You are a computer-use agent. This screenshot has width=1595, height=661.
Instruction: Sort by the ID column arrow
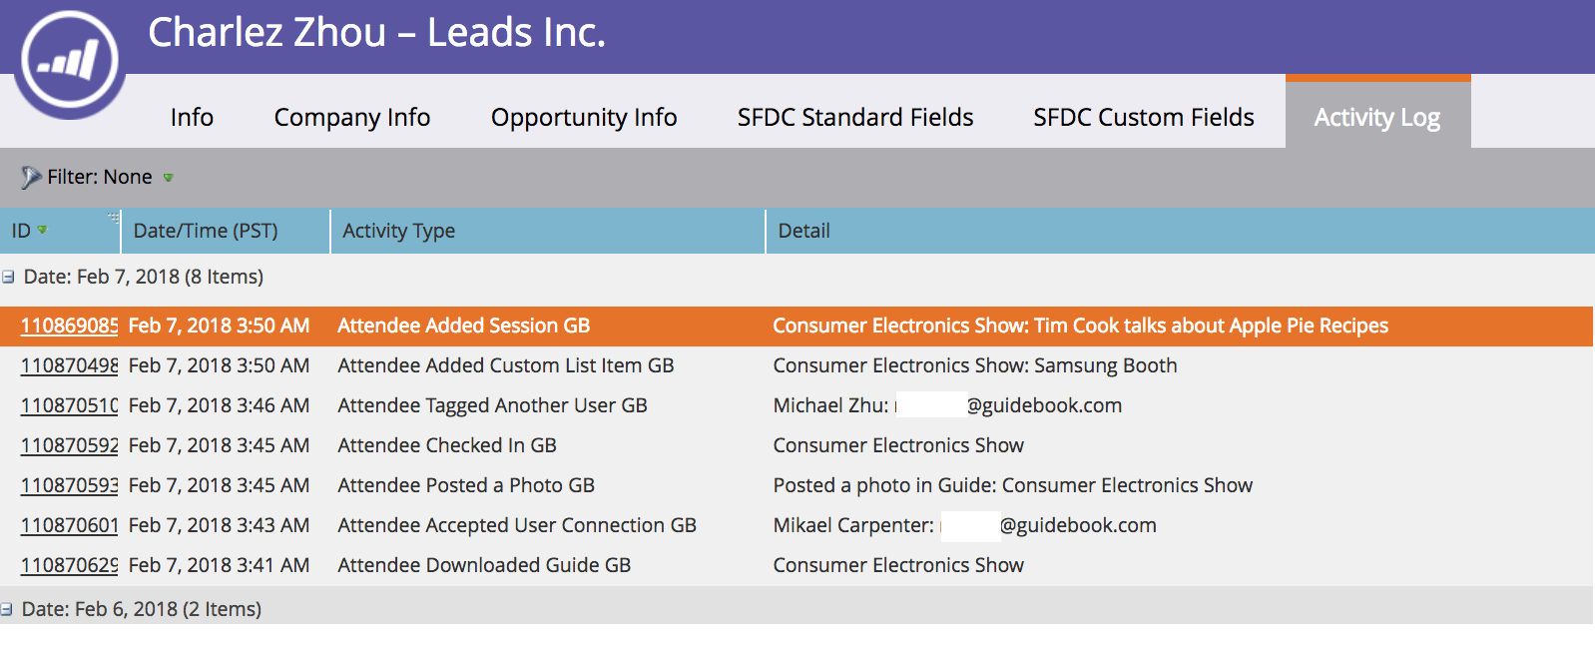(x=42, y=230)
